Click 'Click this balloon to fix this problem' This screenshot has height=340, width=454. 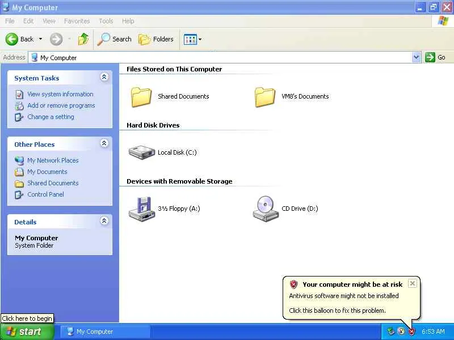point(337,311)
